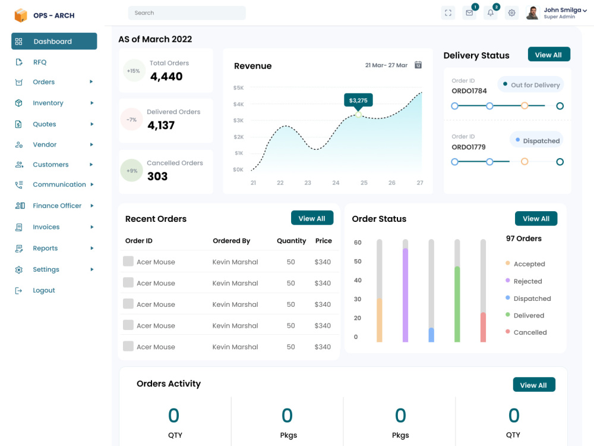Image resolution: width=594 pixels, height=446 pixels.
Task: Open the Customers menu item
Action: pos(50,165)
